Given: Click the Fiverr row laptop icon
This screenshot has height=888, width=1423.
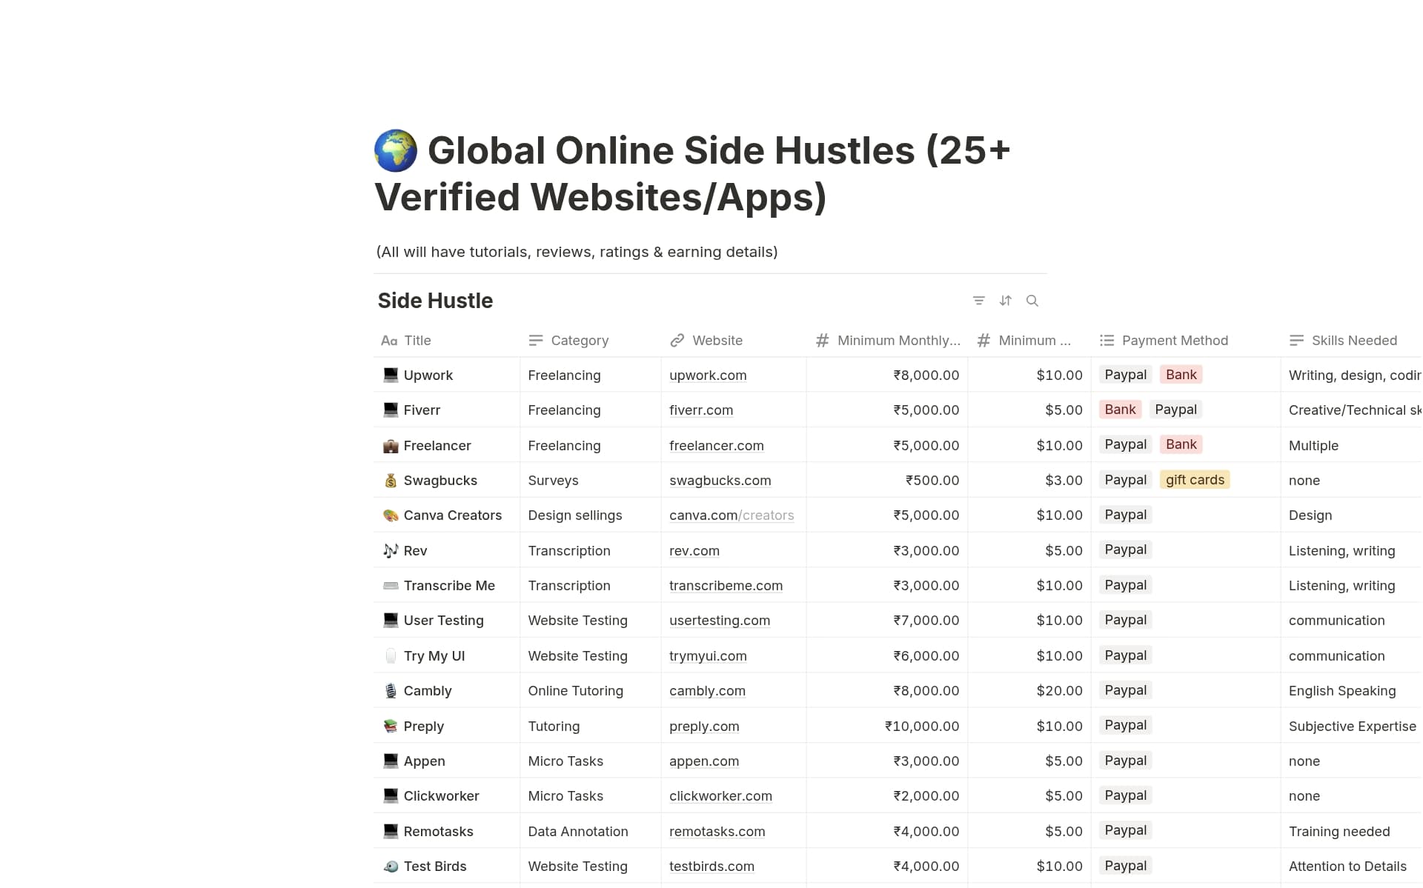Looking at the screenshot, I should coord(391,410).
